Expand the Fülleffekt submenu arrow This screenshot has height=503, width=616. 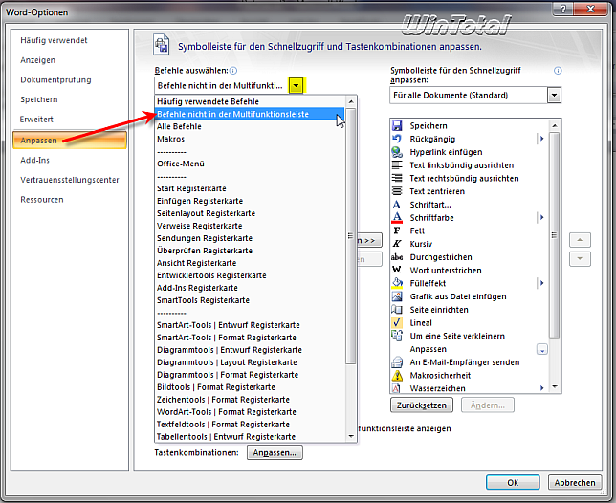point(541,283)
